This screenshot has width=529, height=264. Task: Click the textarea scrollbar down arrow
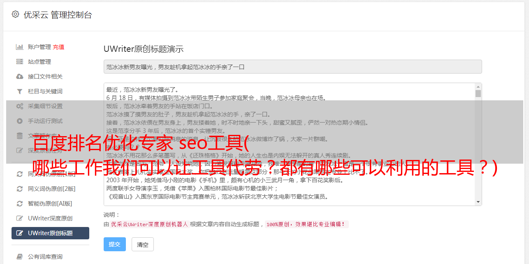pyautogui.click(x=478, y=202)
